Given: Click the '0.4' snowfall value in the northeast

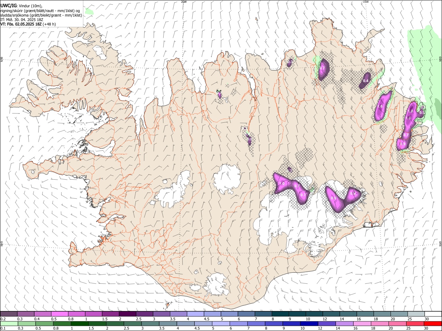Looking at the screenshot, I should click(366, 81).
